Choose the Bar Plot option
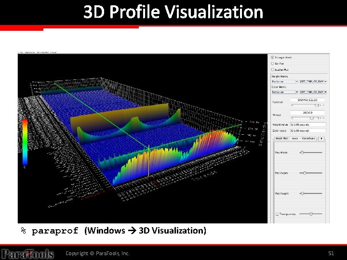 (x=272, y=64)
